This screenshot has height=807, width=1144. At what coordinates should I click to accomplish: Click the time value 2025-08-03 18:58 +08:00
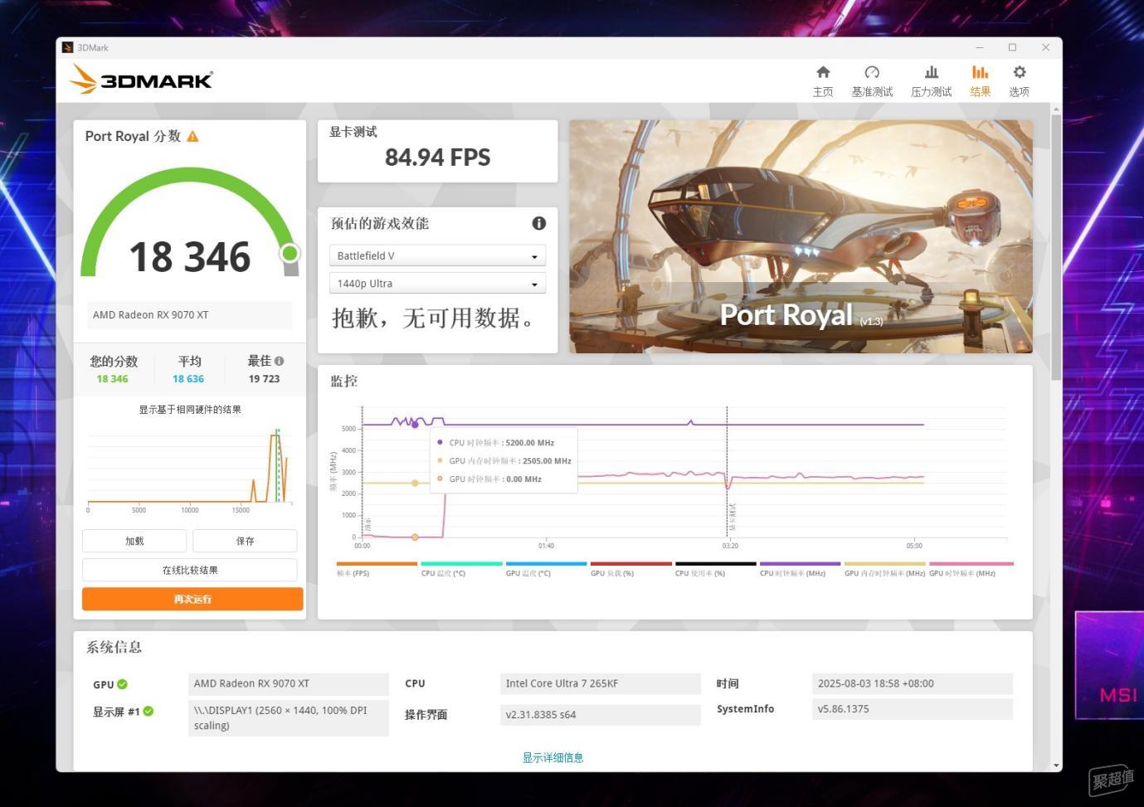(913, 683)
